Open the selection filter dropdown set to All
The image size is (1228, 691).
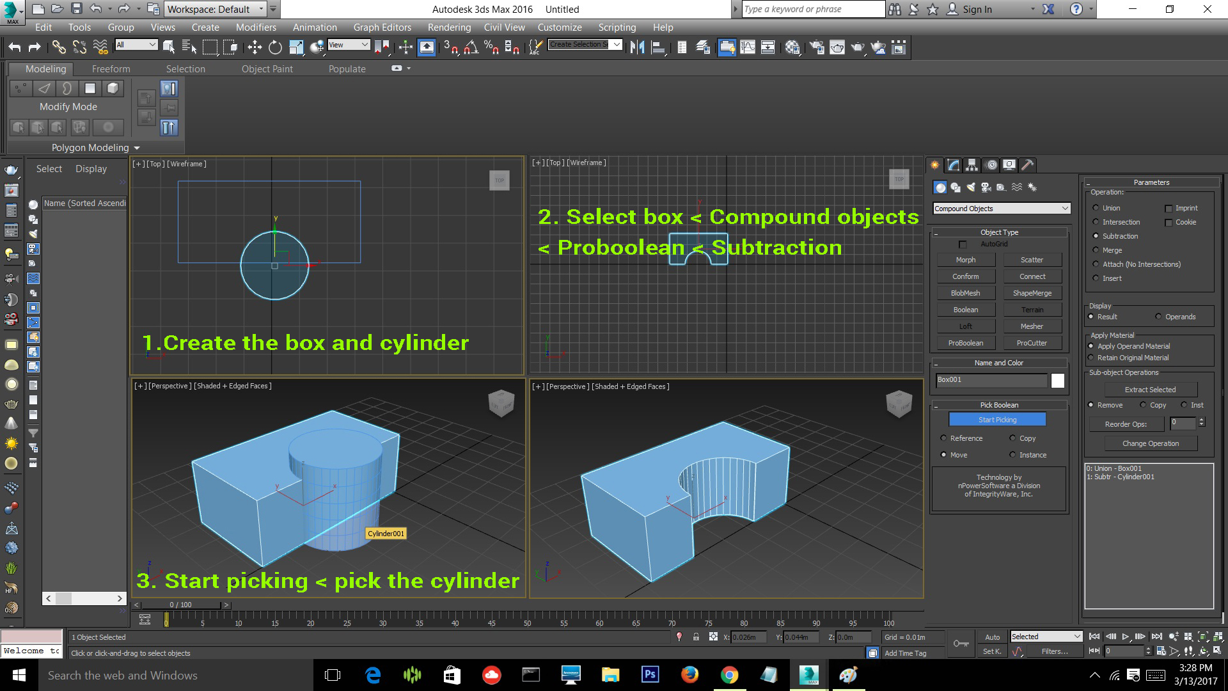coord(136,45)
